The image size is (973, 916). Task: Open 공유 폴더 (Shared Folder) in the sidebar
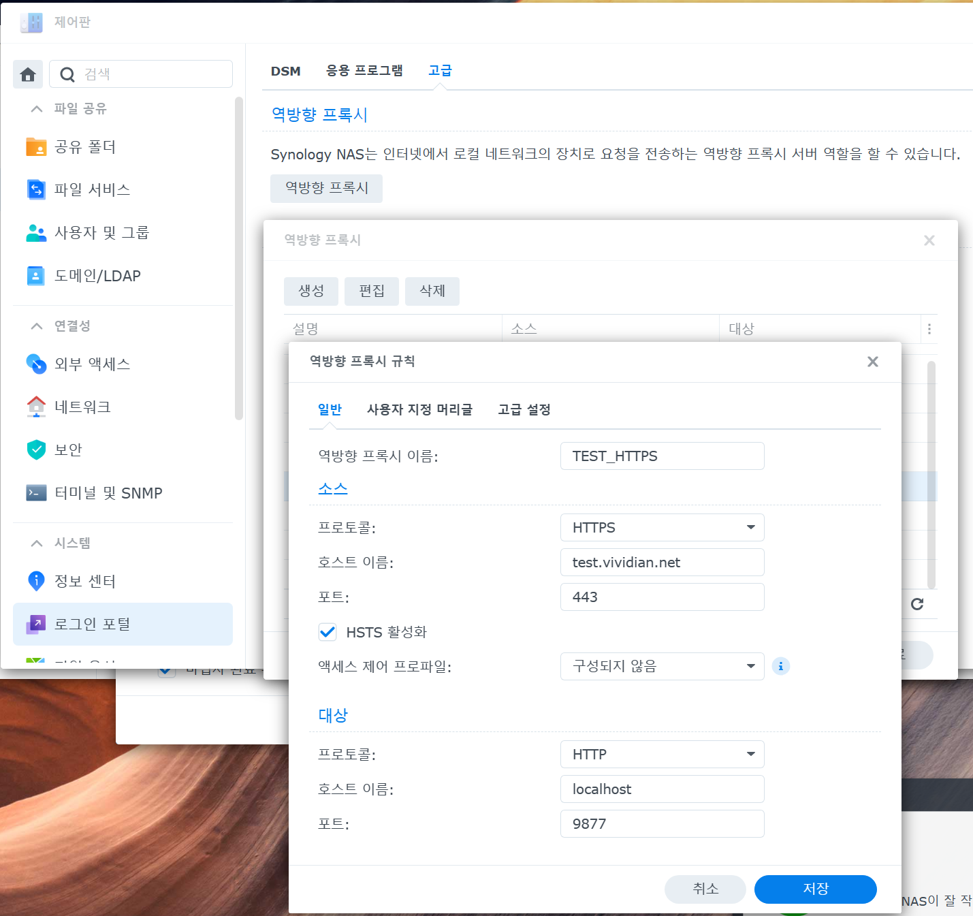(x=85, y=147)
